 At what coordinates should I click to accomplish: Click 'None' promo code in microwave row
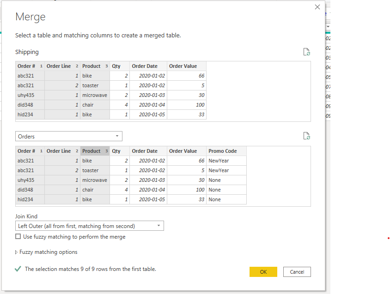pos(226,180)
